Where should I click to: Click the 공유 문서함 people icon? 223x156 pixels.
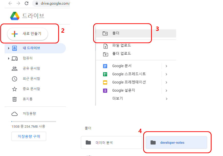[15, 69]
